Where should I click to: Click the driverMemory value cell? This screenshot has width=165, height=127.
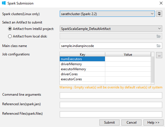pos(128,64)
